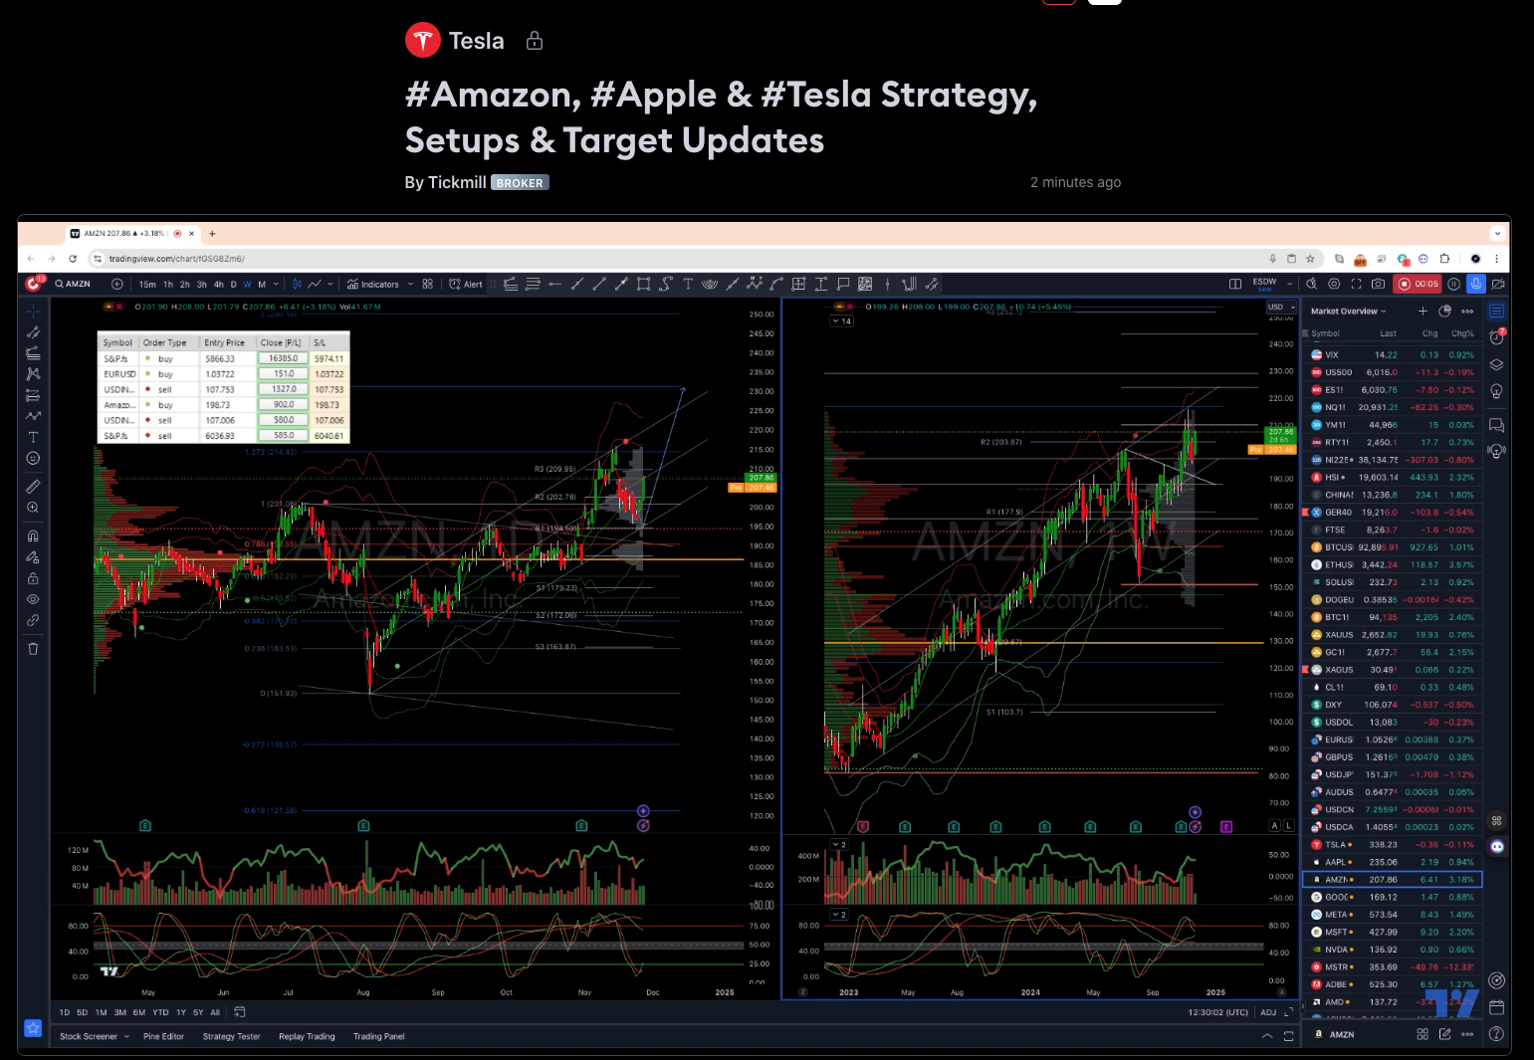Open the alerts clock icon in right sidebar
This screenshot has height=1060, width=1534.
click(x=1496, y=337)
